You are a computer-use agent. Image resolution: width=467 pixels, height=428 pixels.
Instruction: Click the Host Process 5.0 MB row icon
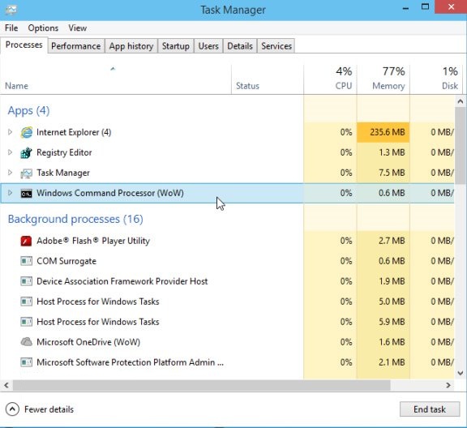click(x=26, y=302)
